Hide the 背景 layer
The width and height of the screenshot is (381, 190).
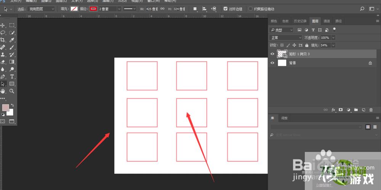(272, 63)
